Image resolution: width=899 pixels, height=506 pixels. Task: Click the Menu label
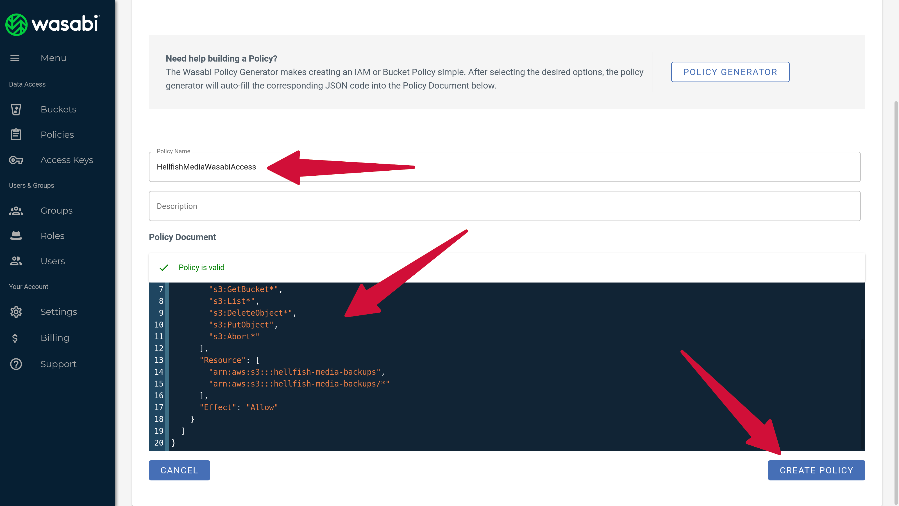coord(53,58)
